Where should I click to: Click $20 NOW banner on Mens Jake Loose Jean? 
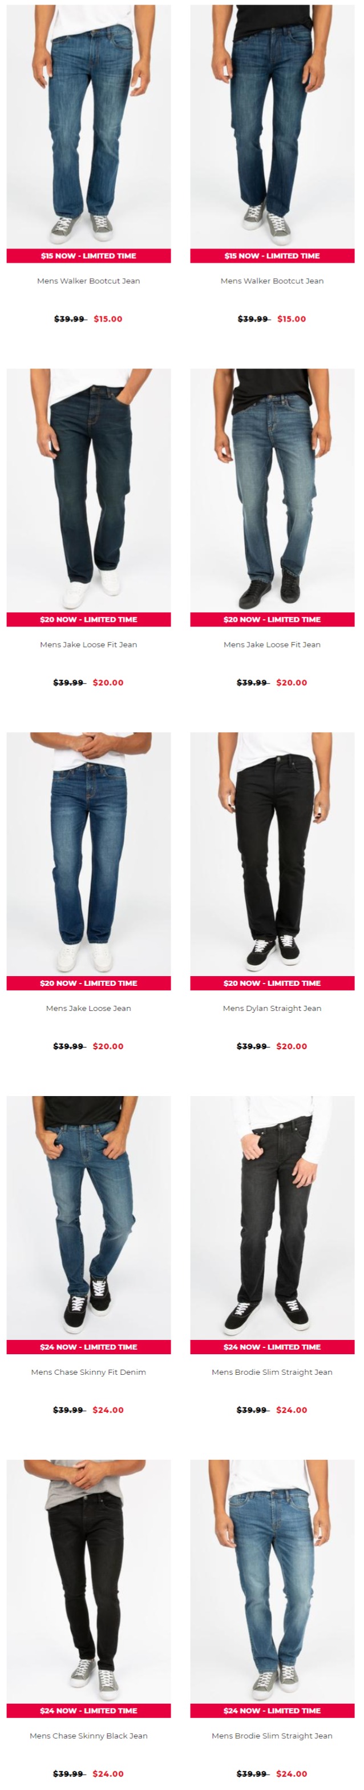[x=89, y=984]
